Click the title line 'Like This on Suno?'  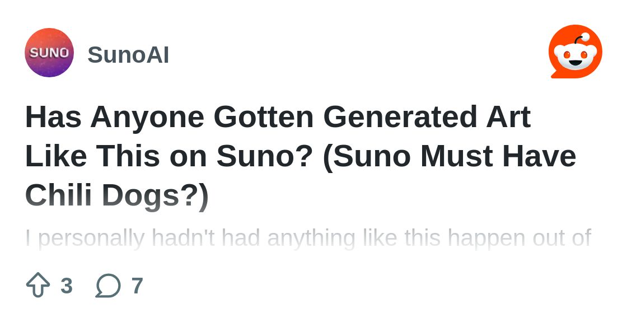[169, 156]
